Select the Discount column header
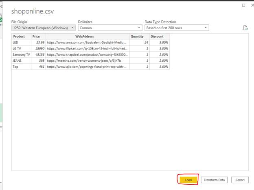The height and width of the screenshot is (190, 254). [x=160, y=37]
